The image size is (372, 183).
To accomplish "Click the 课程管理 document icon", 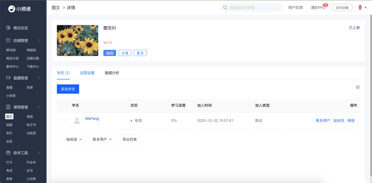I will click(x=9, y=107).
